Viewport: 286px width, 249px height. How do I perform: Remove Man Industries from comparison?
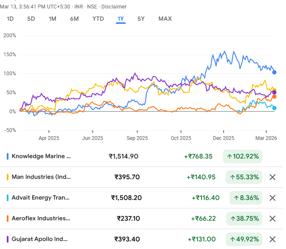coord(272,177)
